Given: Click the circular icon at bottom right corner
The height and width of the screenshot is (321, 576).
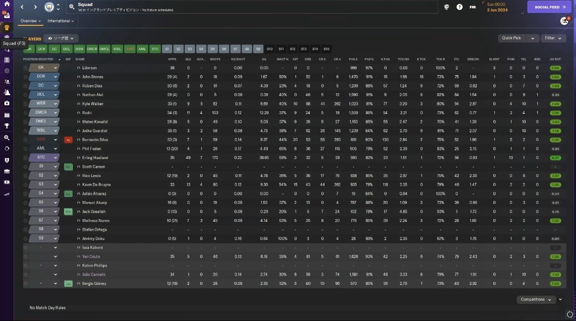Looking at the screenshot, I should 570,314.
